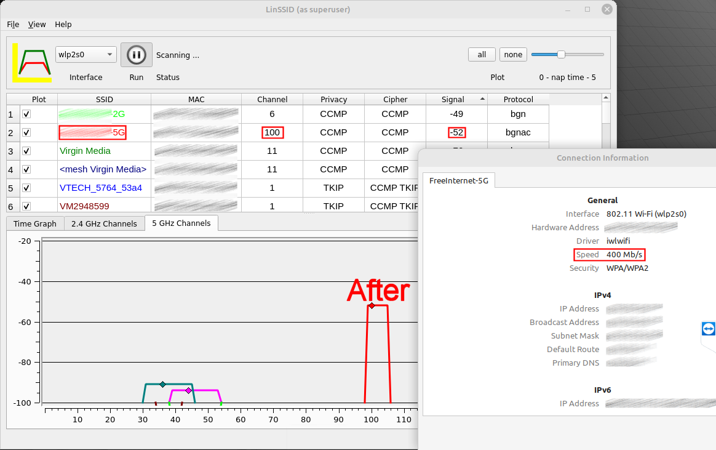This screenshot has height=450, width=716.
Task: Click the TeamViewer side panel icon
Action: coord(708,329)
